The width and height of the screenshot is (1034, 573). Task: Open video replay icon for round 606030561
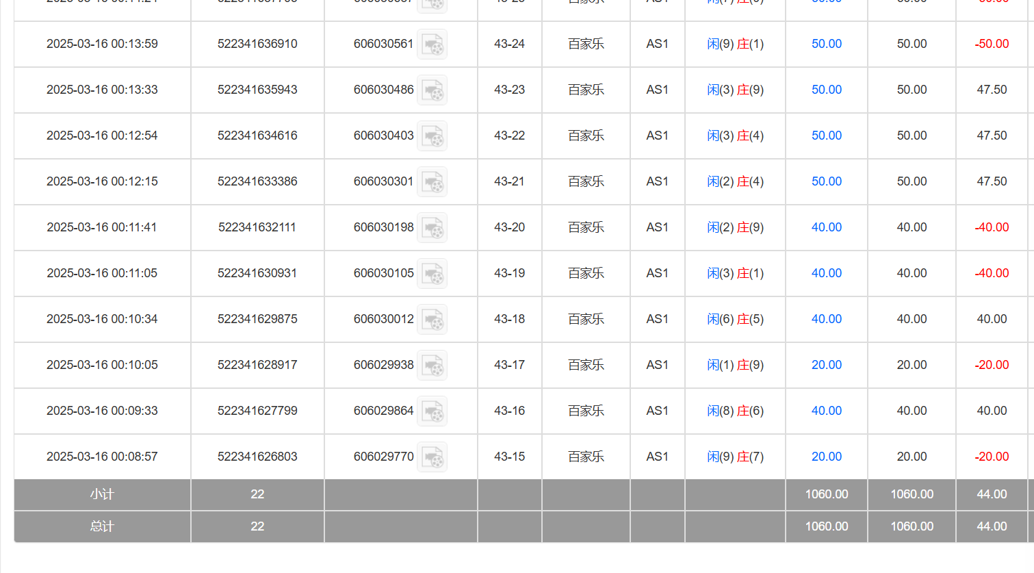[x=432, y=44]
